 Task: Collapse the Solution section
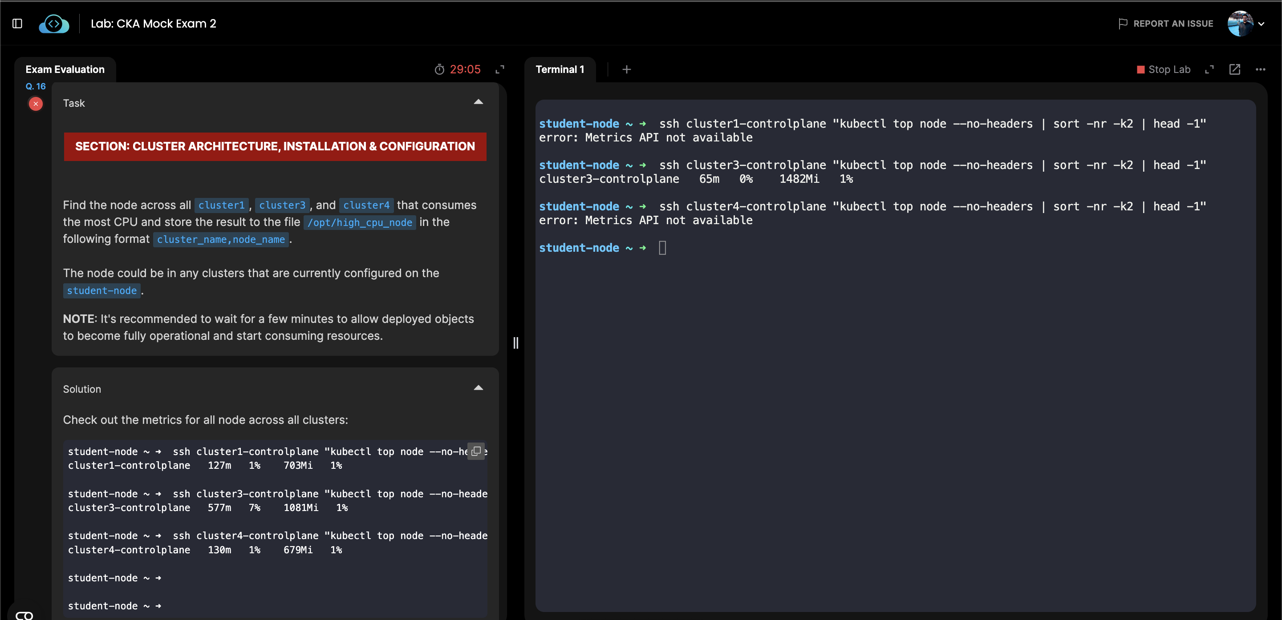tap(478, 388)
